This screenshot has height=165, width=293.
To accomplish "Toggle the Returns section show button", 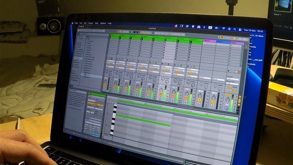I will pos(239,102).
